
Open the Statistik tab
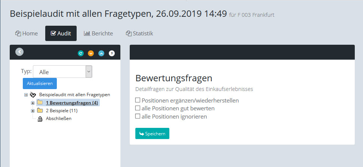pyautogui.click(x=139, y=33)
